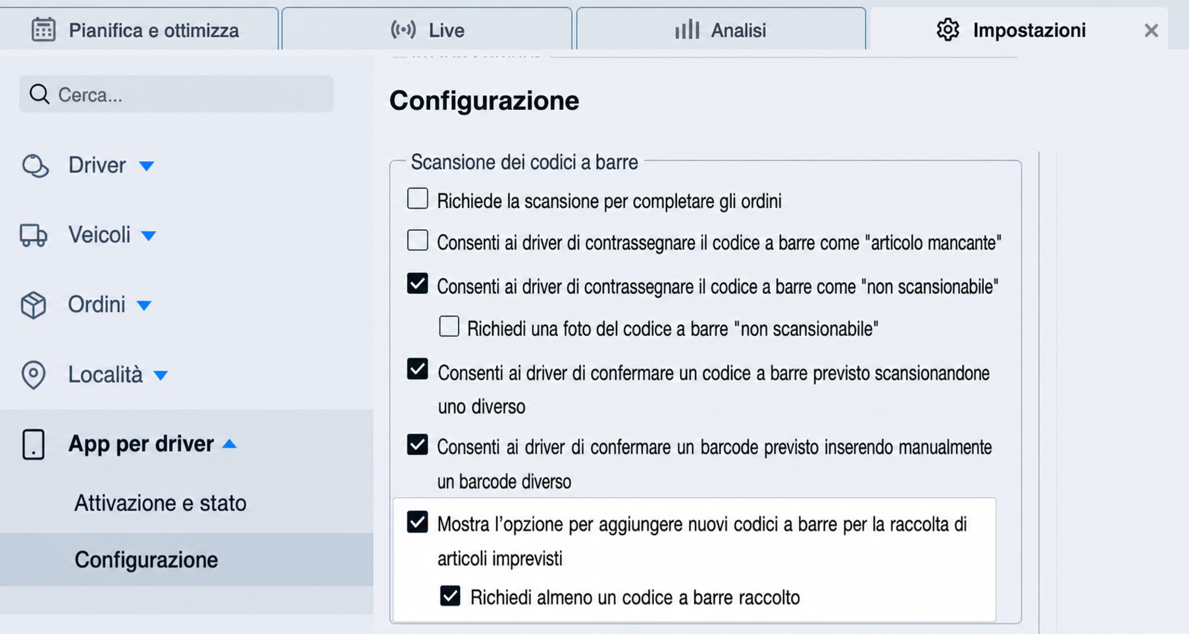Image resolution: width=1189 pixels, height=634 pixels.
Task: Click the Località map pin icon
Action: coord(34,375)
